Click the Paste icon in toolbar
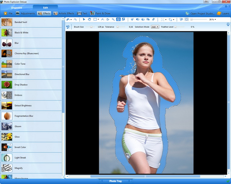The height and width of the screenshot is (184, 231). coord(143,19)
